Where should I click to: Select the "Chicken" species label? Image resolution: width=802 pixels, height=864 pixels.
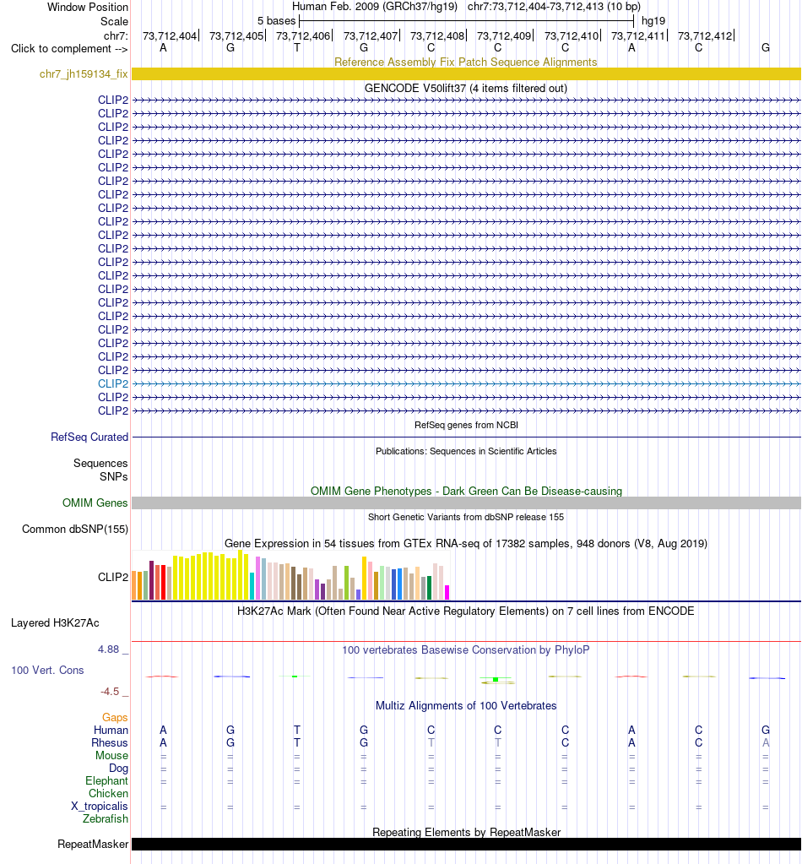coord(109,793)
